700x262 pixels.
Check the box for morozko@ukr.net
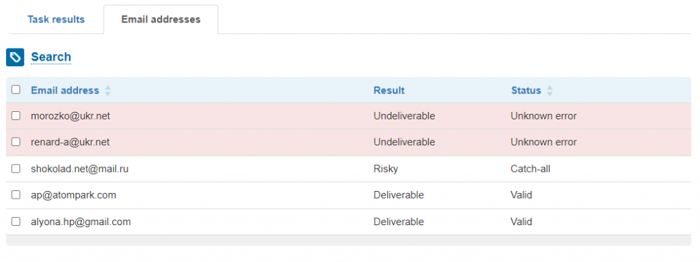[x=16, y=116]
